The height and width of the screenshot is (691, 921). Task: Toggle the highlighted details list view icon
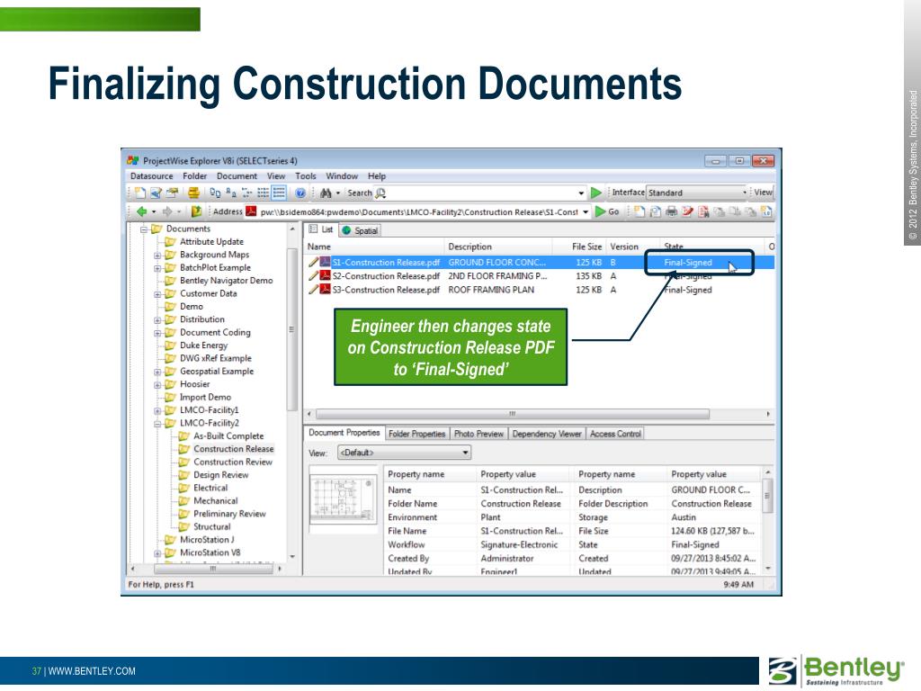click(x=279, y=193)
